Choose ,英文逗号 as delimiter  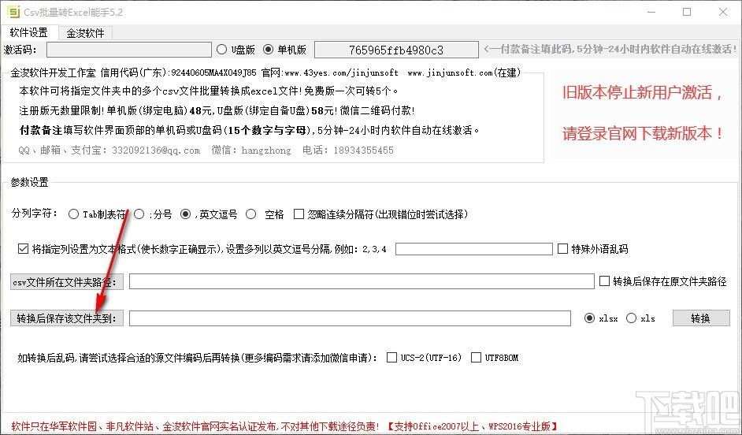(209, 214)
